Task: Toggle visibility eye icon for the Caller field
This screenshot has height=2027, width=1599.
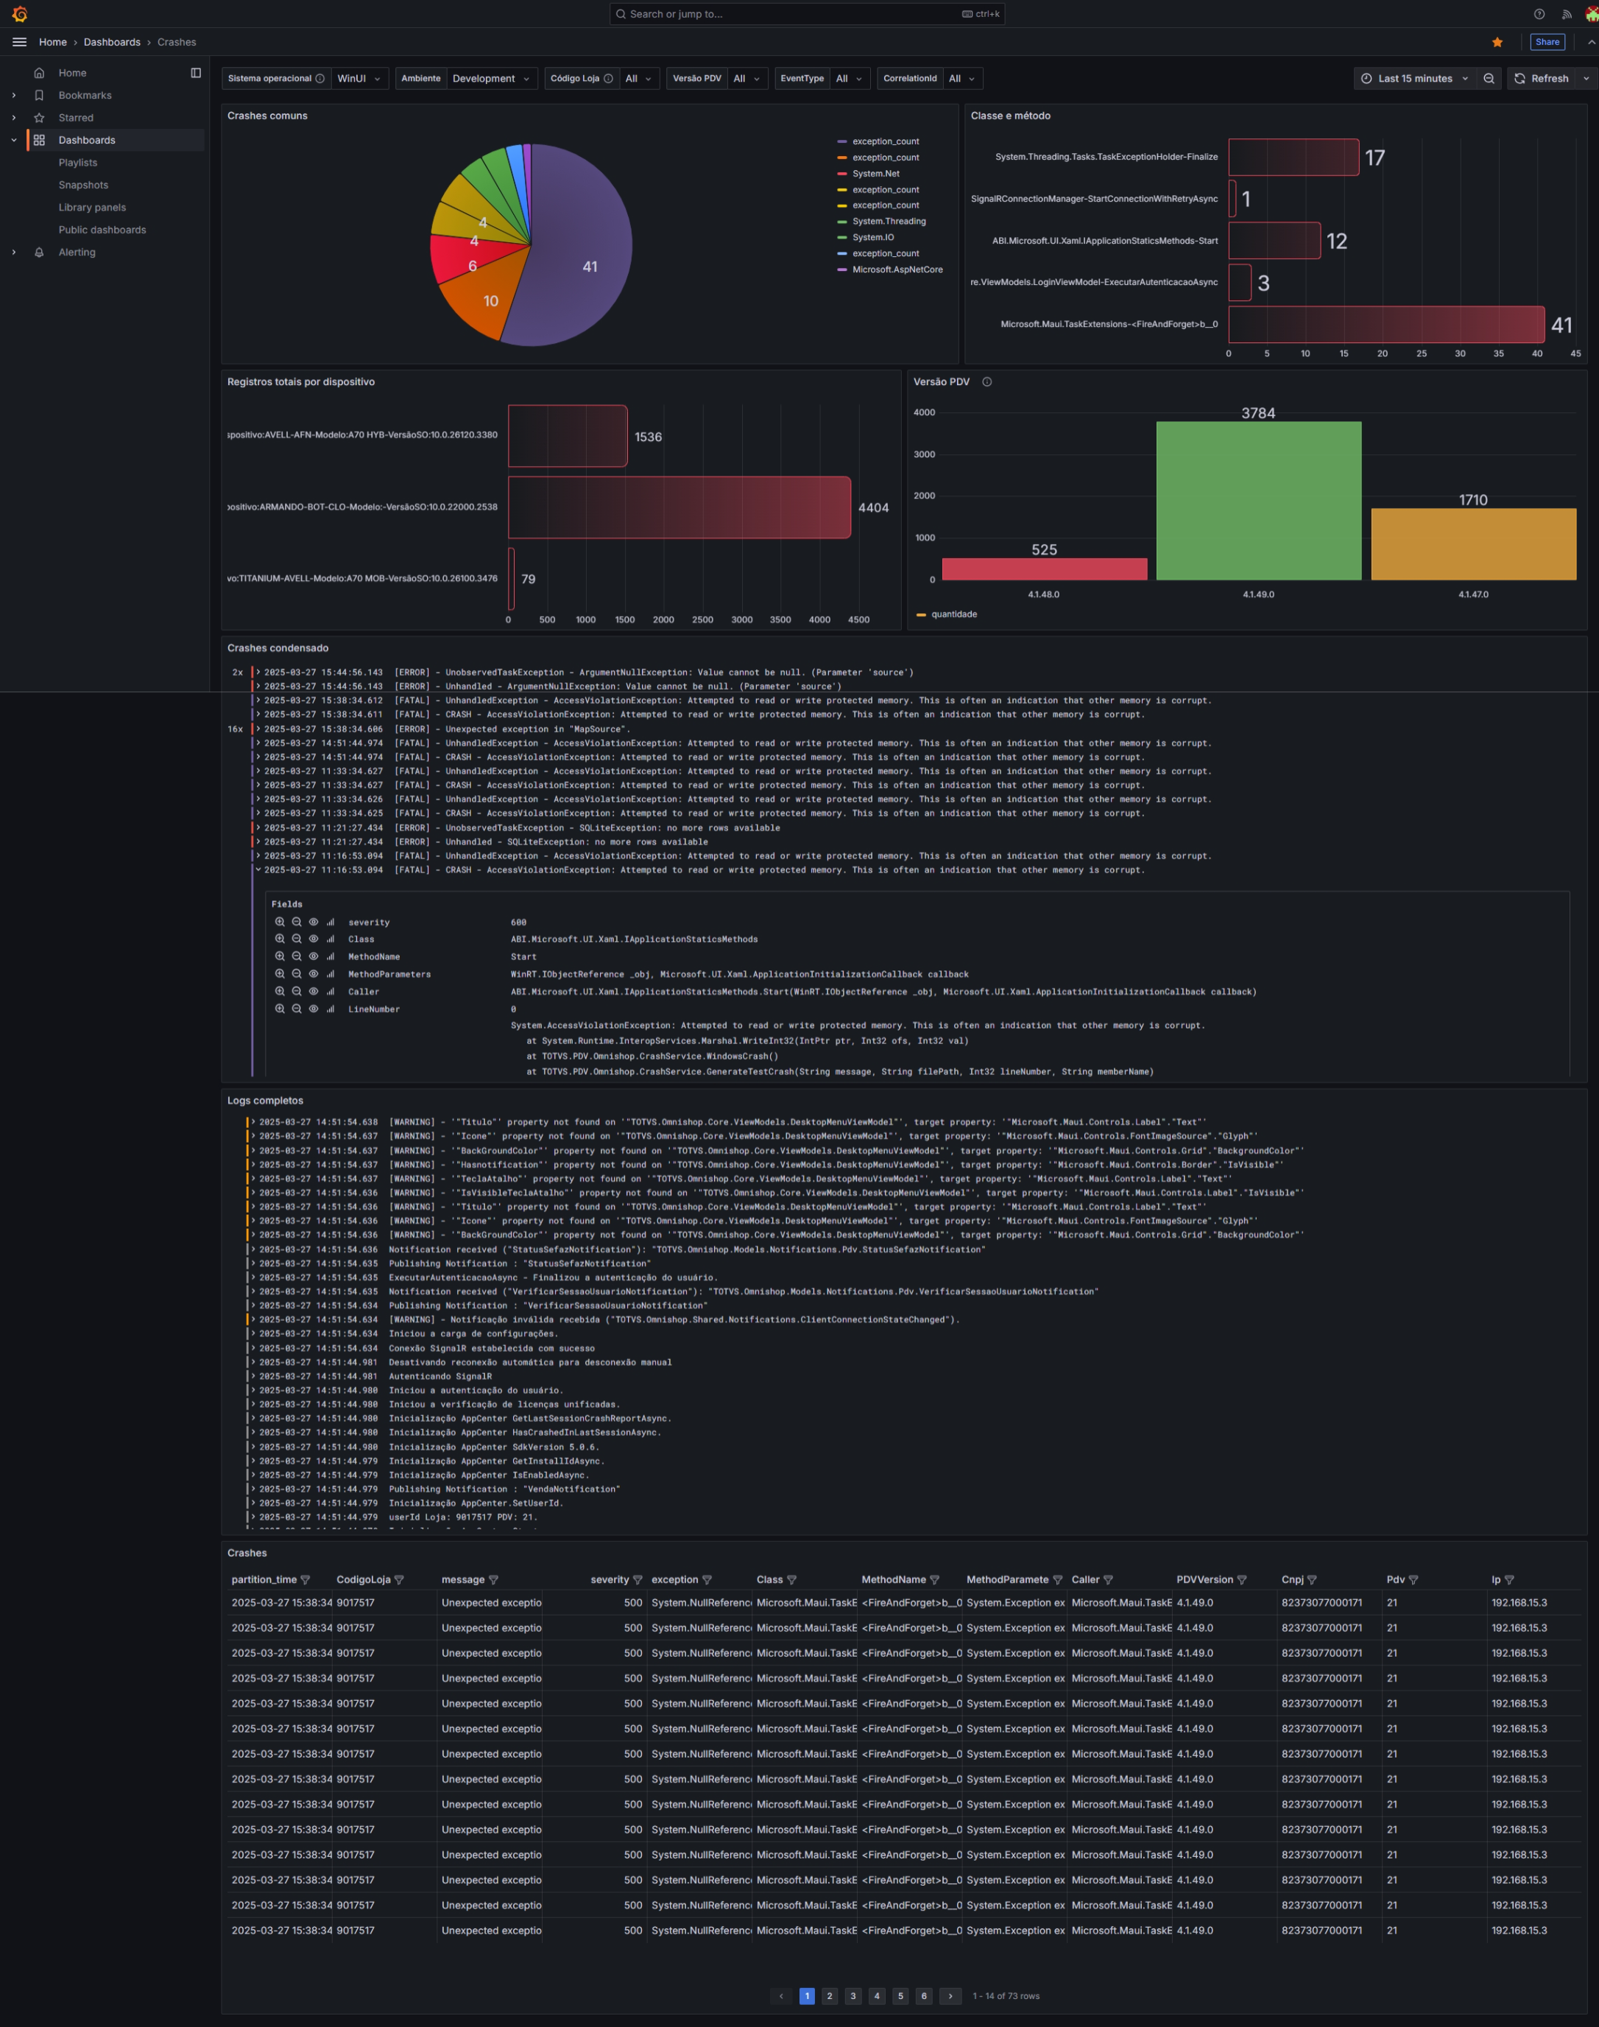Action: tap(314, 990)
